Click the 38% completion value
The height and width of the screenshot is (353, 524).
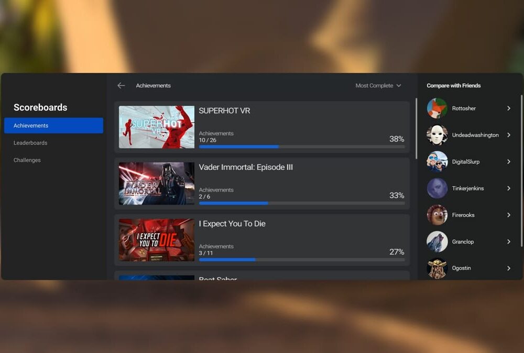[x=397, y=139]
